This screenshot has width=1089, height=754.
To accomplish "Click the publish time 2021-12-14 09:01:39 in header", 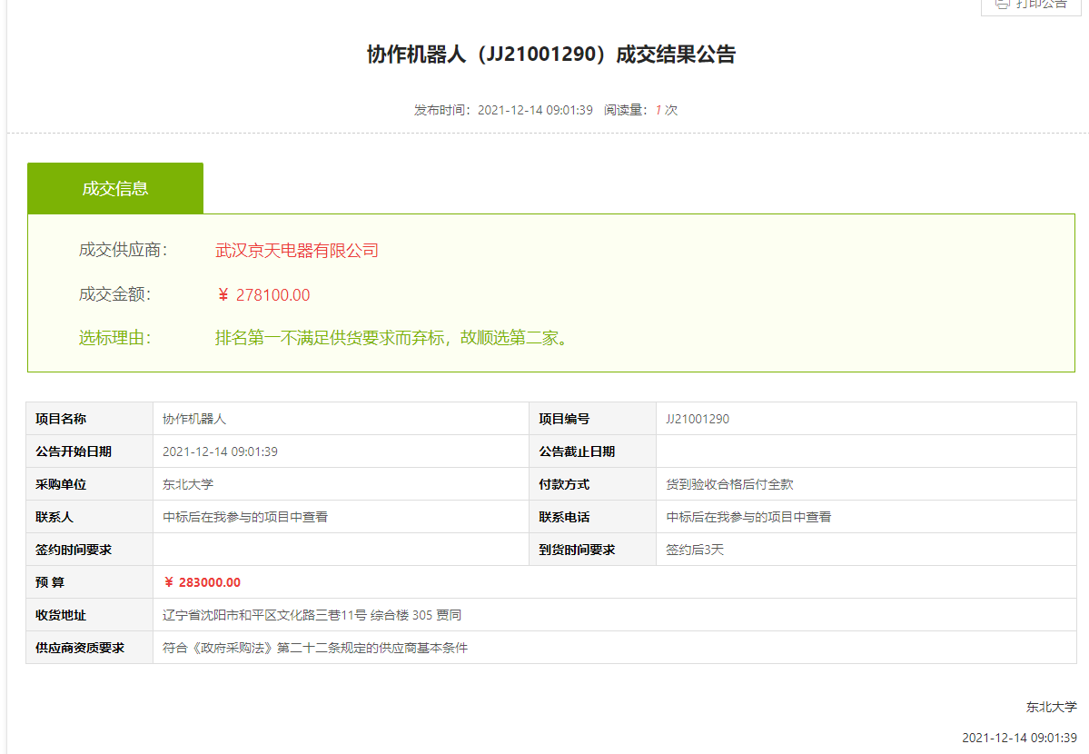I will point(535,110).
